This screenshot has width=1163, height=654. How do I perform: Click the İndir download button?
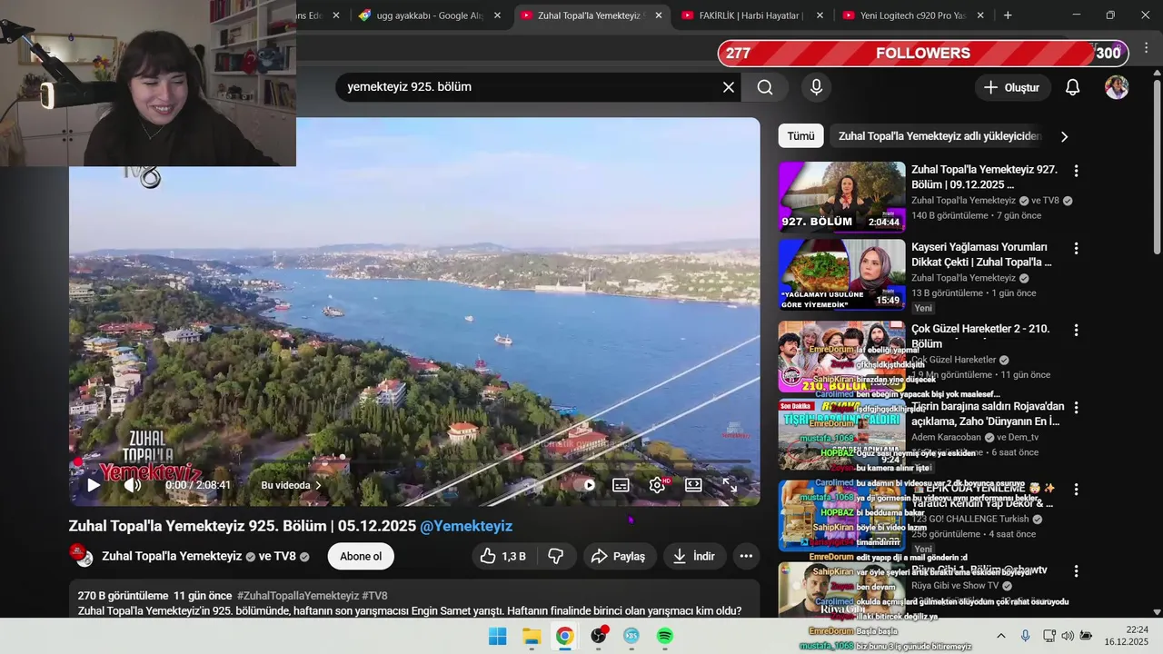695,556
